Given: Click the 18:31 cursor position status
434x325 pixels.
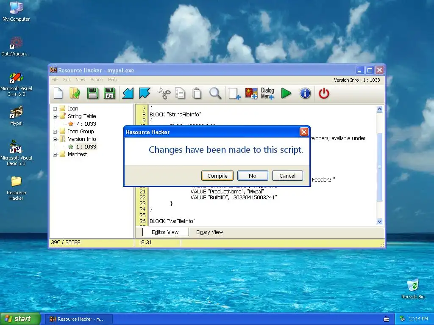Looking at the screenshot, I should pyautogui.click(x=145, y=242).
